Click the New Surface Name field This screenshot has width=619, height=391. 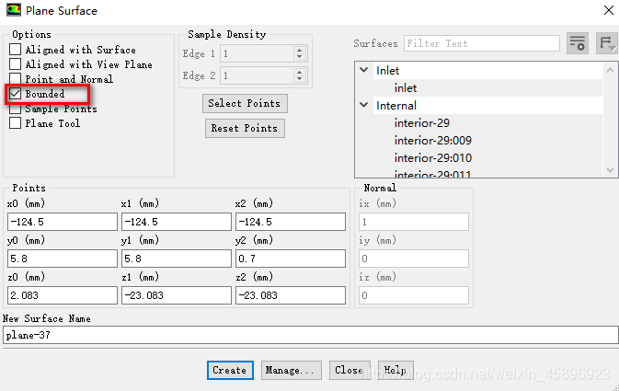pyautogui.click(x=309, y=335)
